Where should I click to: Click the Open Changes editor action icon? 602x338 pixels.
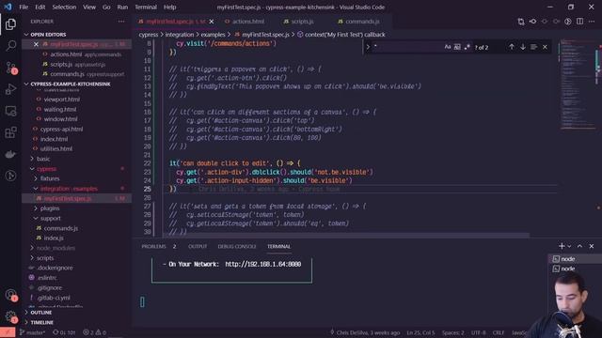pos(521,22)
